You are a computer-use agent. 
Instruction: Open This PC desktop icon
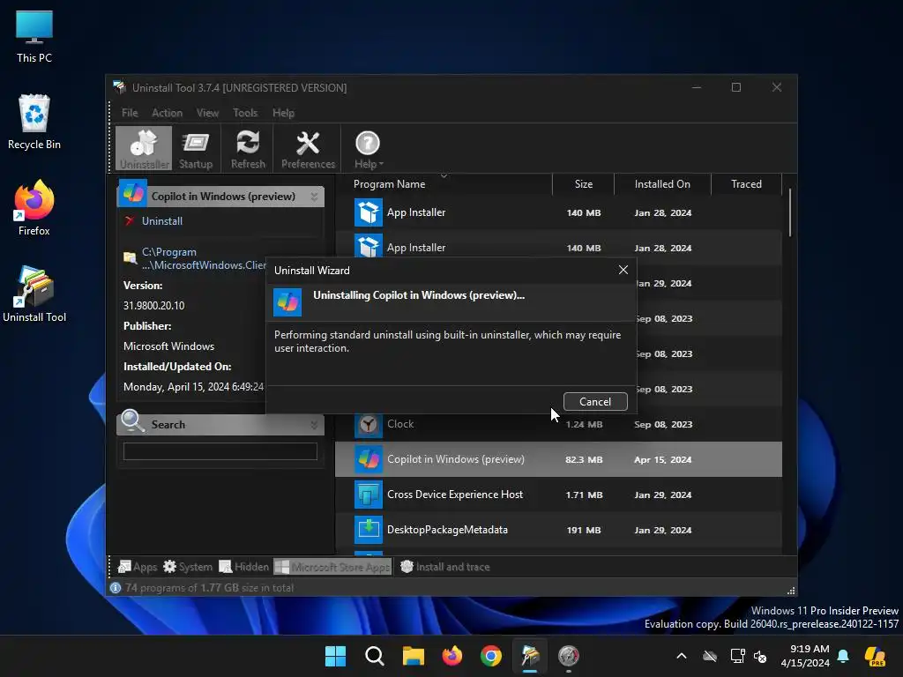tap(34, 36)
